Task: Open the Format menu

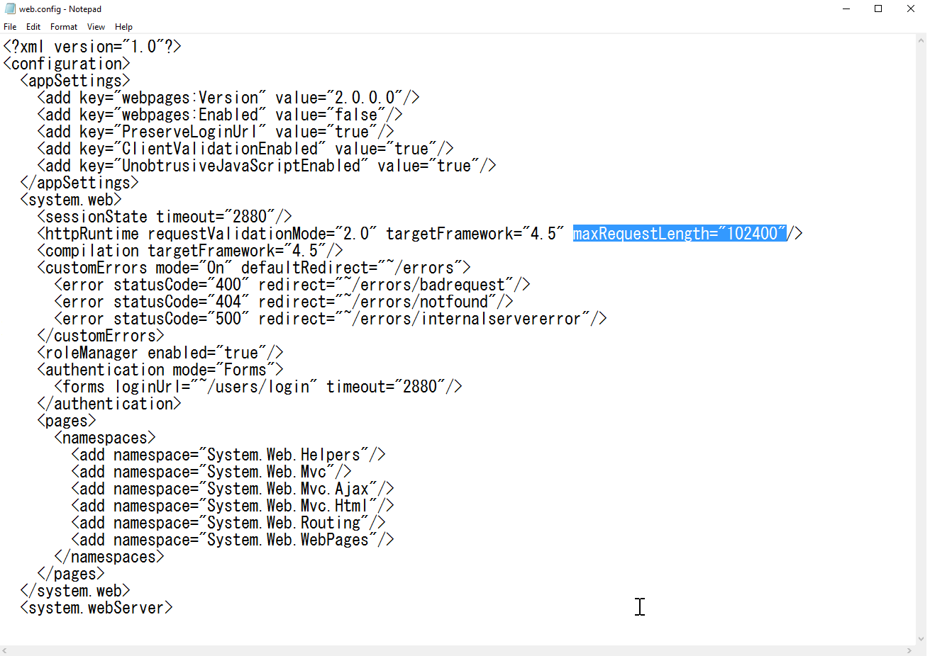Action: pyautogui.click(x=64, y=27)
